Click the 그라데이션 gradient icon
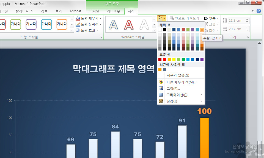 tap(161, 95)
